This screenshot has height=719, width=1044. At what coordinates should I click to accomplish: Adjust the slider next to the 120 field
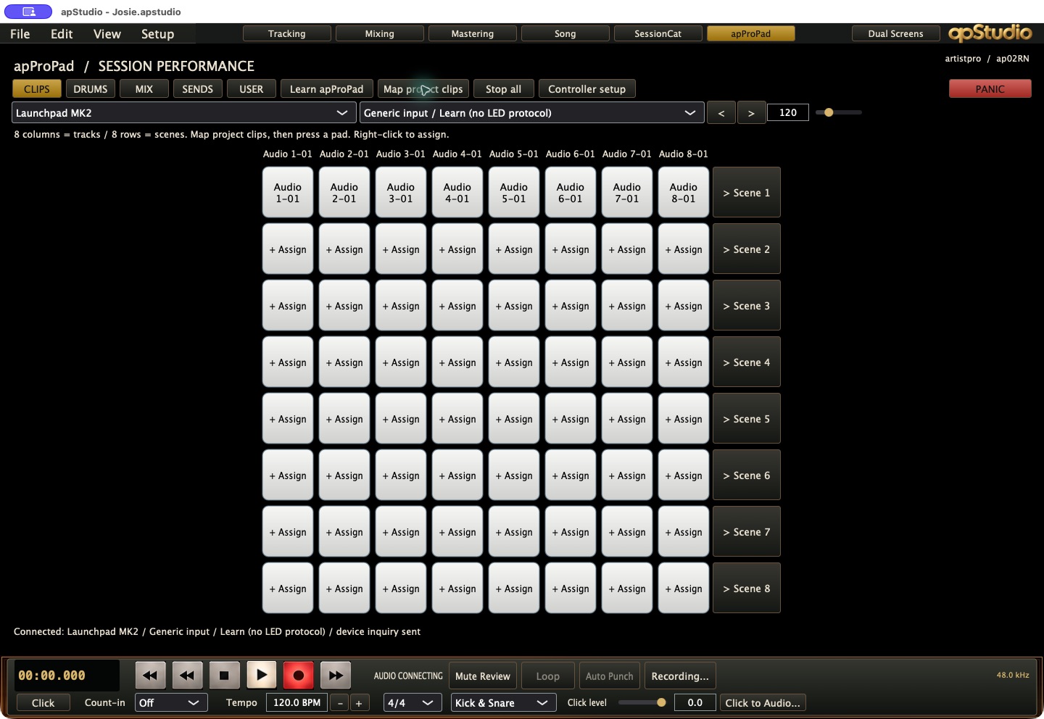[839, 112]
